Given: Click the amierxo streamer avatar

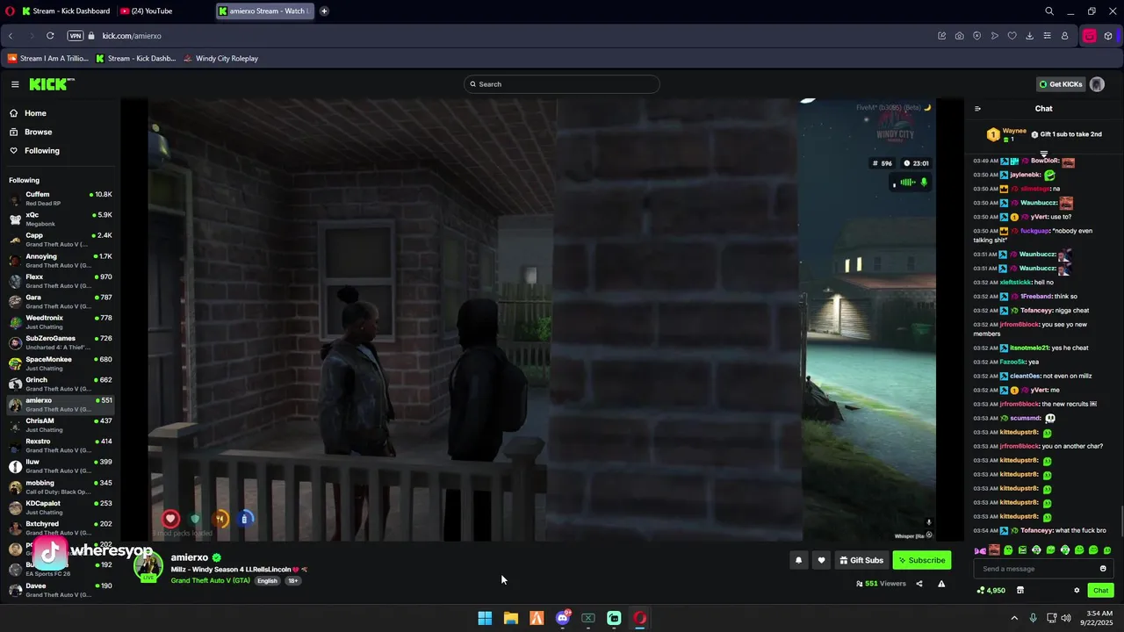Looking at the screenshot, I should pyautogui.click(x=148, y=566).
